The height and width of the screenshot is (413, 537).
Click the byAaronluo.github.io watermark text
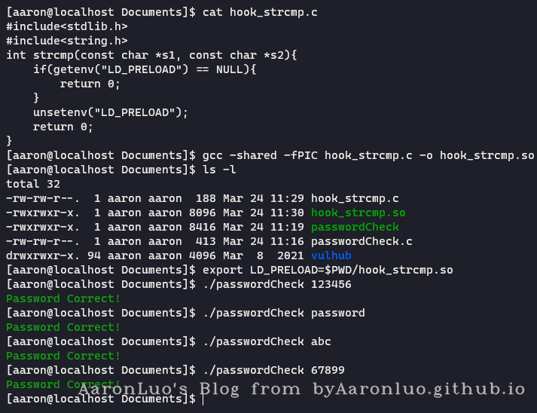(419, 389)
